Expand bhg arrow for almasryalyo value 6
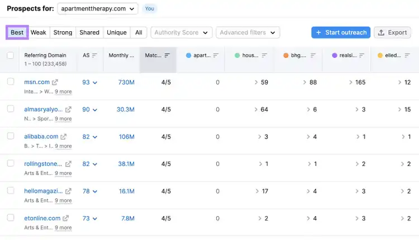This screenshot has width=419, height=240. click(x=308, y=110)
